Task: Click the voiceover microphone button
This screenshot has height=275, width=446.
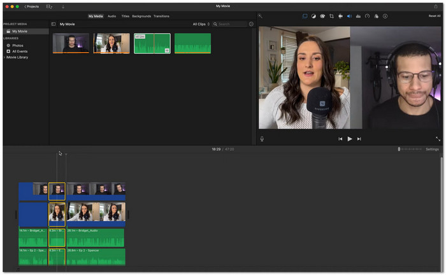Action: [x=262, y=139]
